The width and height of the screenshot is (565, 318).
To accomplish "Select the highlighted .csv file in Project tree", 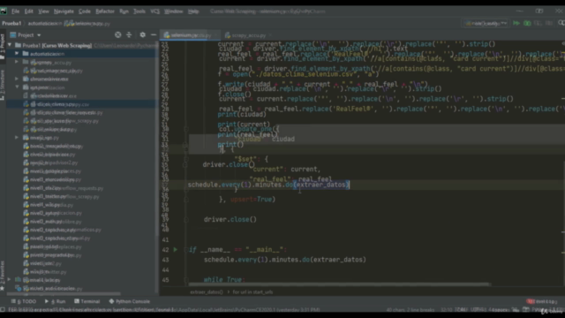I will [x=82, y=104].
